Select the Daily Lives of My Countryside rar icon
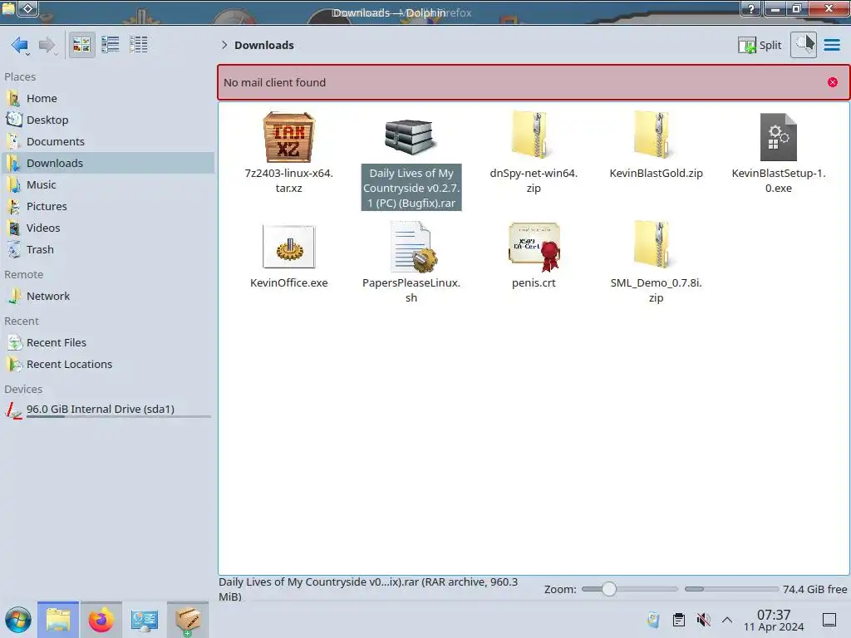The image size is (851, 638). click(x=411, y=137)
